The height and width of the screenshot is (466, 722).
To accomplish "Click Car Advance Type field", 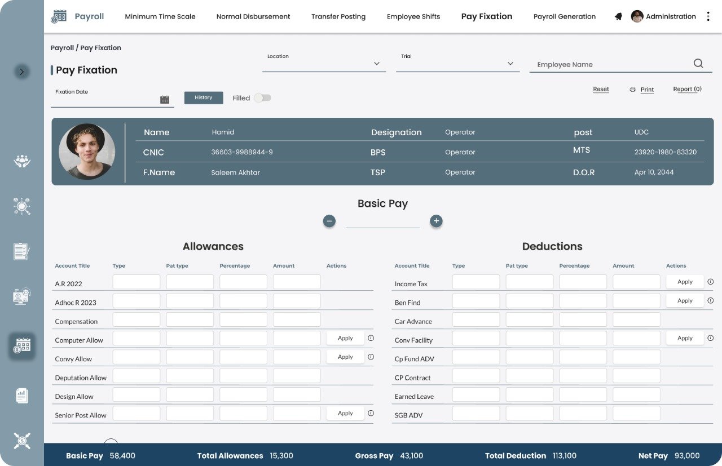I will click(476, 319).
